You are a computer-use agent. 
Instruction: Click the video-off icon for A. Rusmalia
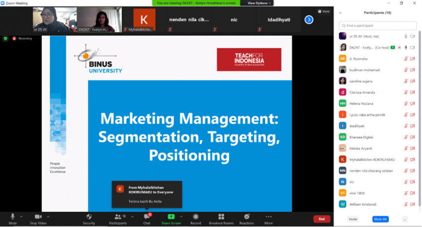point(412,58)
